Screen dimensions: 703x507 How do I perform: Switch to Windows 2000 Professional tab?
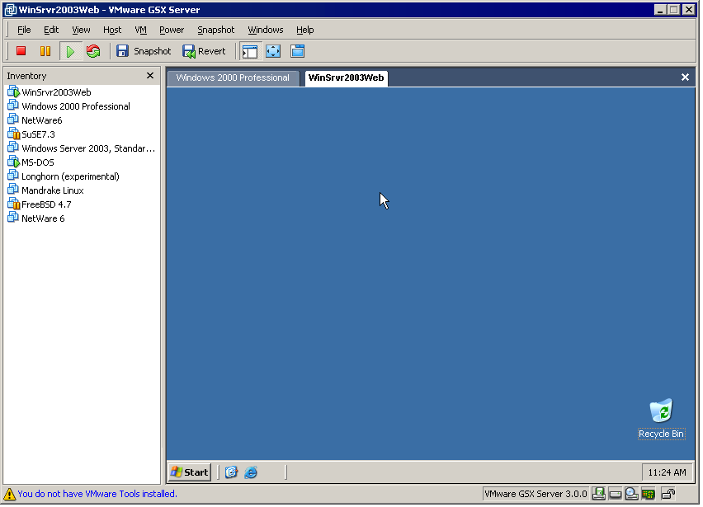(x=233, y=77)
